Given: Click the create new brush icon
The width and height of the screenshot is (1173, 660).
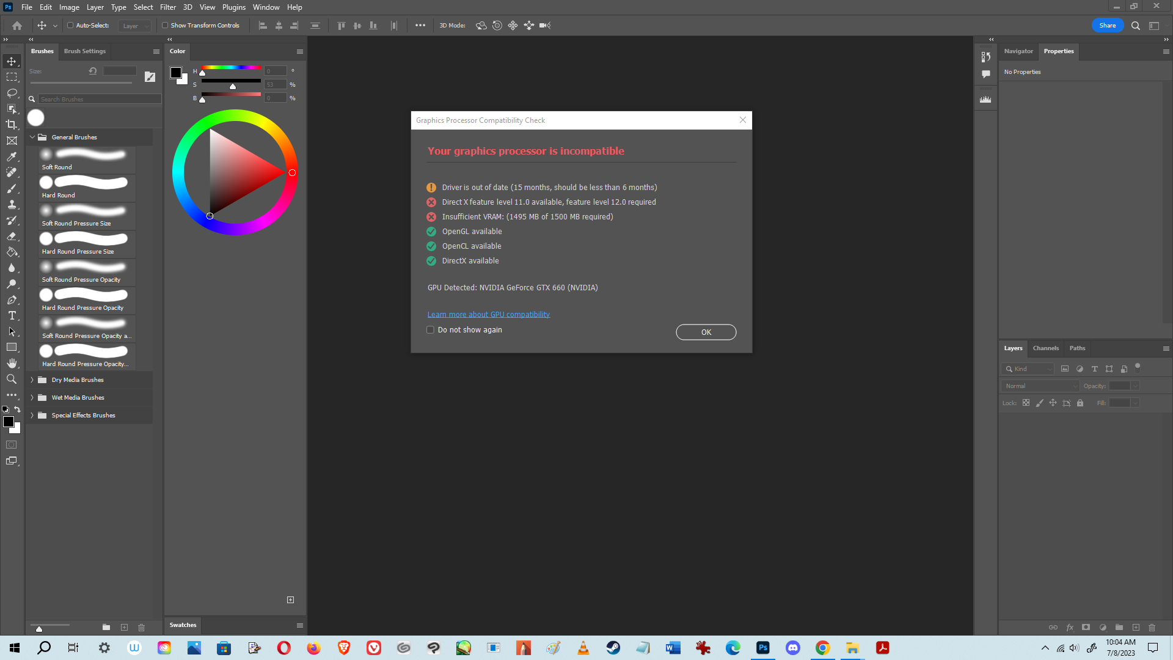Looking at the screenshot, I should click(124, 628).
